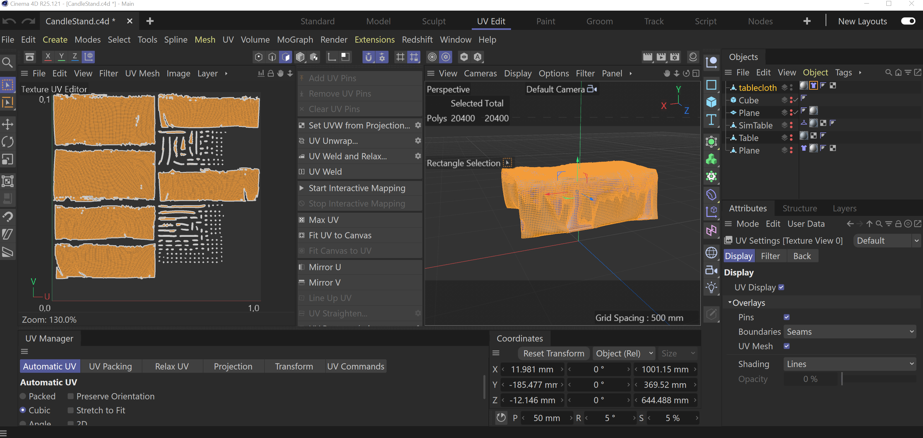Open UV Unwrap settings gear

pyautogui.click(x=418, y=141)
